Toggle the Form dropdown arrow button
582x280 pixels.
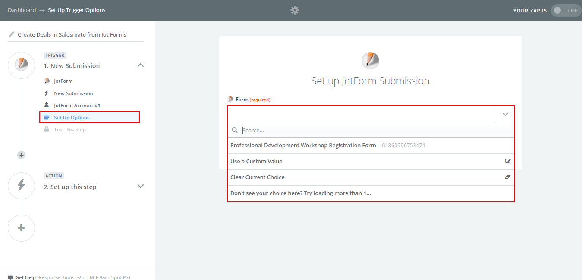click(x=506, y=114)
